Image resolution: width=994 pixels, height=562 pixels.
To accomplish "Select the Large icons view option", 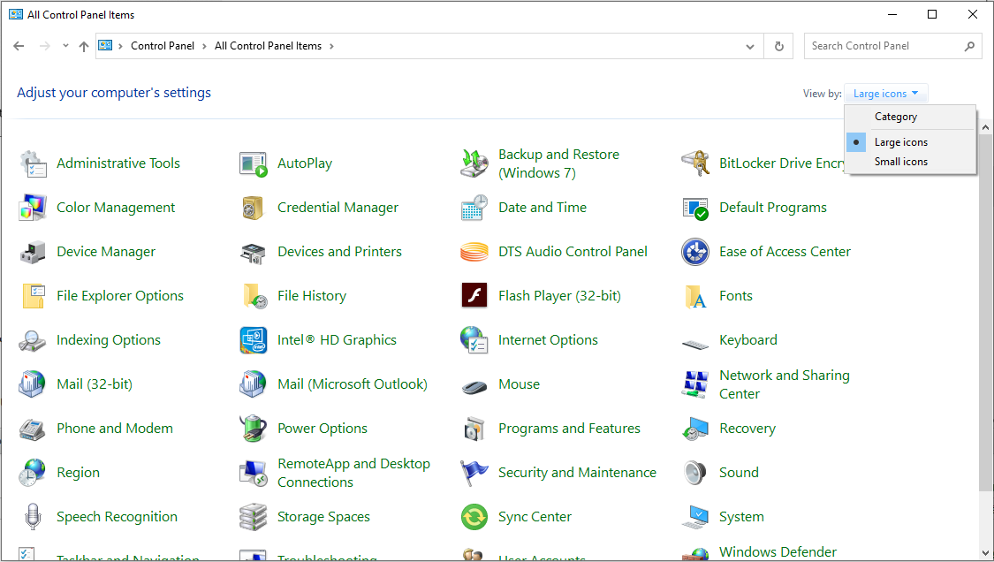I will (900, 142).
